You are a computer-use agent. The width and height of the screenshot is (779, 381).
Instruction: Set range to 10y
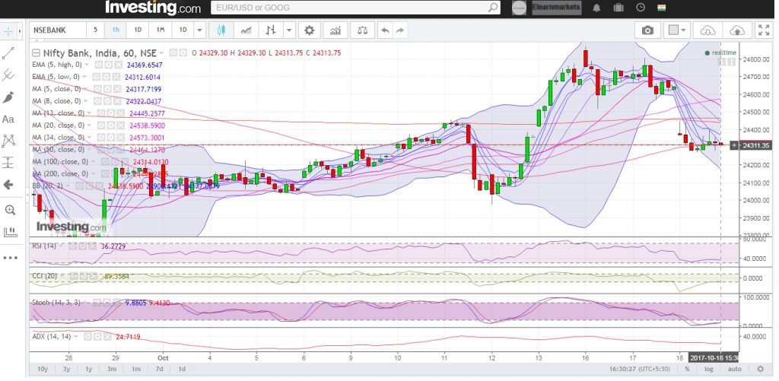coord(43,369)
